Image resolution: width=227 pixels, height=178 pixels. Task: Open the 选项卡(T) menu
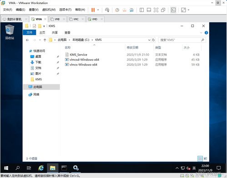[x=65, y=10]
